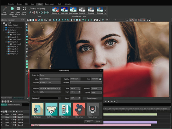Toggle the eye icon in layers header
Viewport: 172px width, 129px height.
tap(1, 111)
